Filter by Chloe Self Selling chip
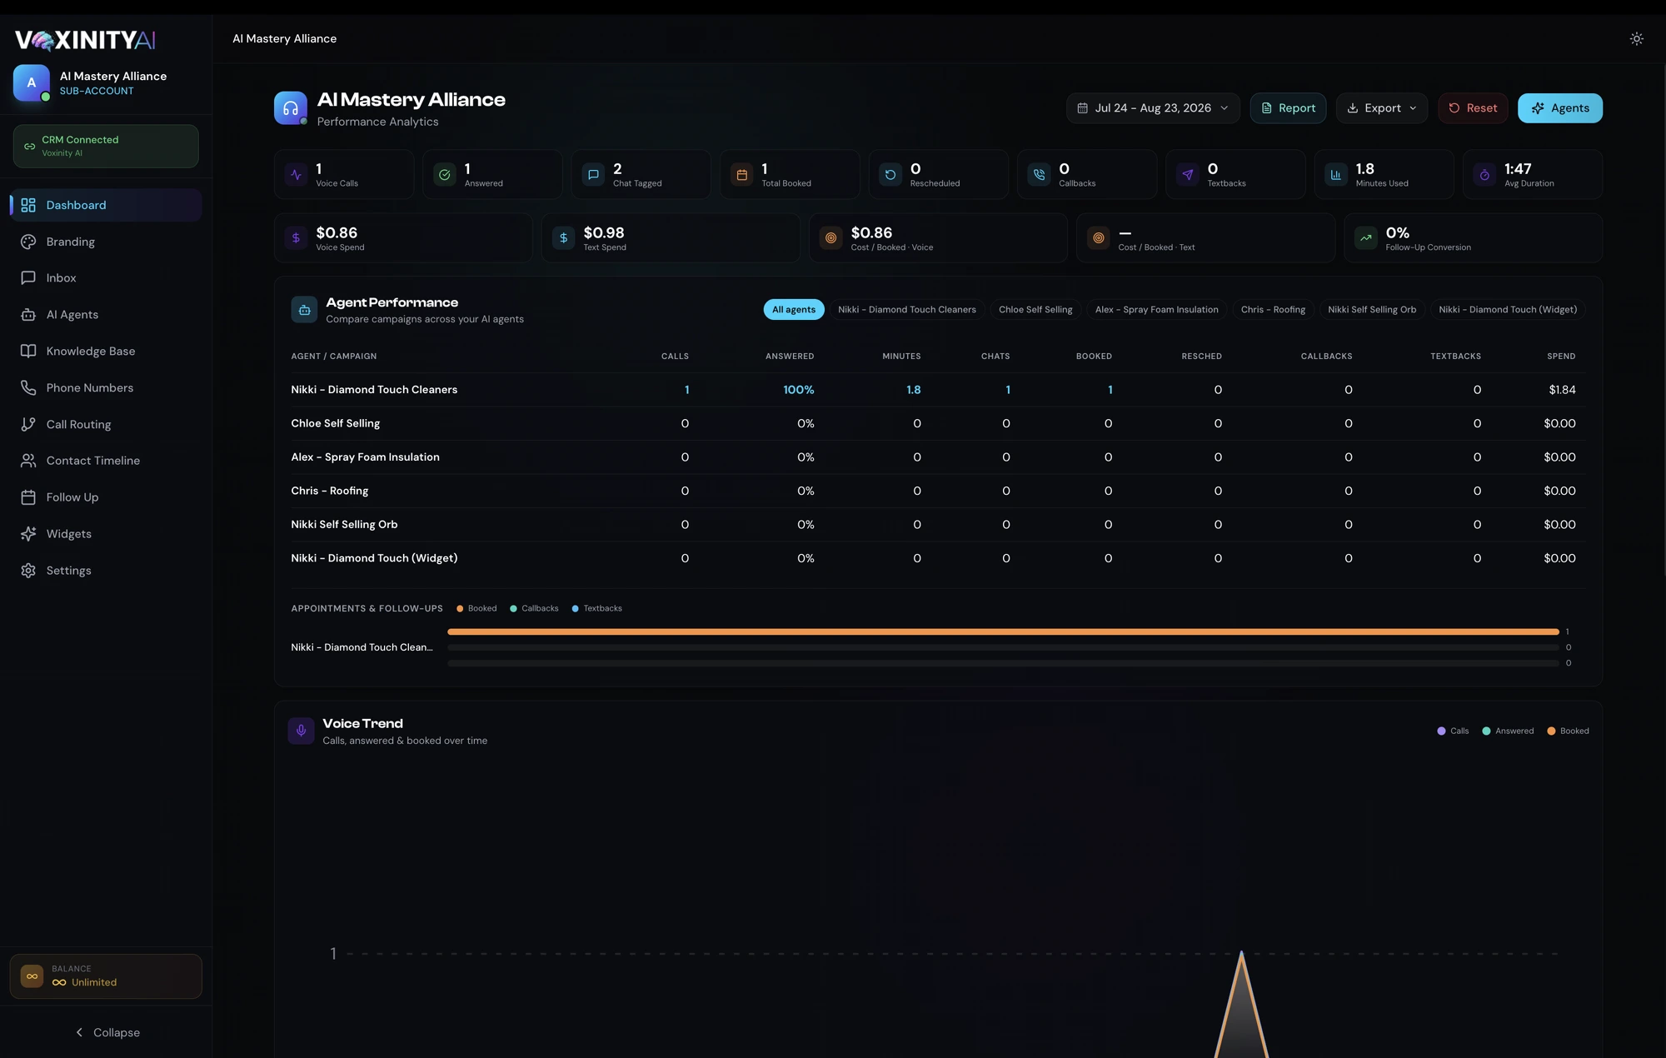This screenshot has height=1058, width=1666. [x=1035, y=310]
